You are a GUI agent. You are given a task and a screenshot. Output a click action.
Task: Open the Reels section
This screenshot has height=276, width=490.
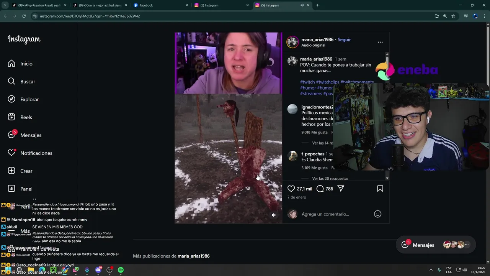(x=20, y=117)
